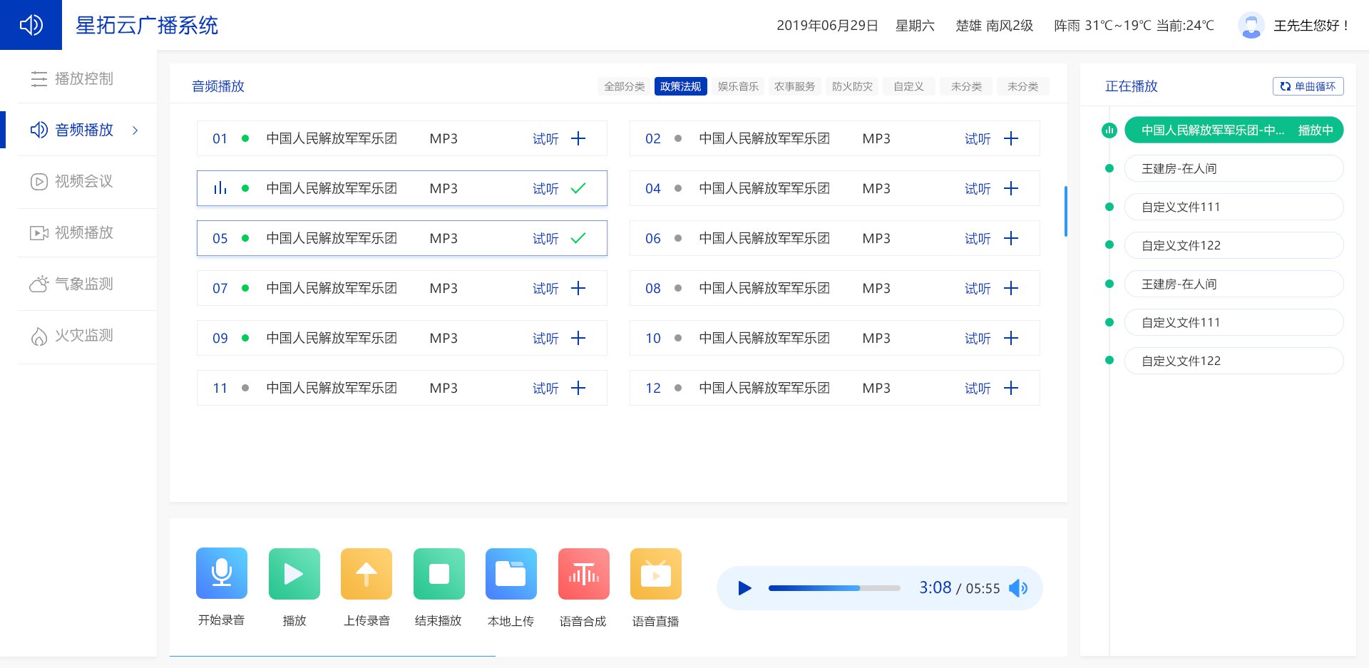Select first 自定义文件111 in the playlist
Viewport: 1369px width, 668px height.
(1234, 207)
